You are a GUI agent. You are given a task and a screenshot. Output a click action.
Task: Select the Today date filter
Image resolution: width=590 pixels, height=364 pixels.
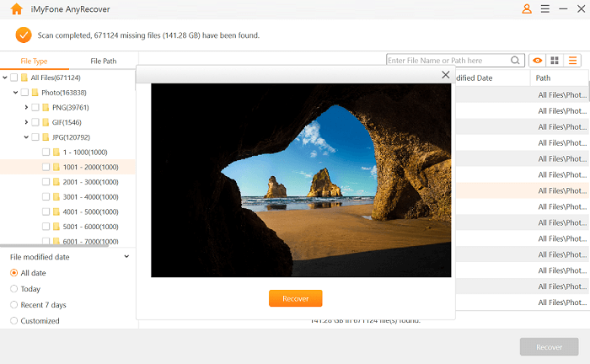(x=14, y=289)
